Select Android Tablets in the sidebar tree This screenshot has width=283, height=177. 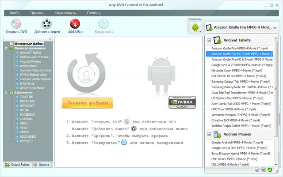[x=31, y=53]
